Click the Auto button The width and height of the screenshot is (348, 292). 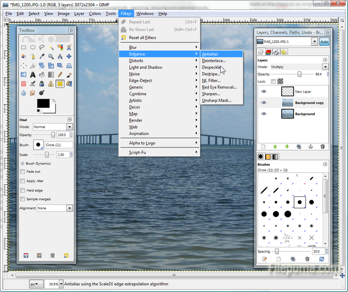(324, 42)
